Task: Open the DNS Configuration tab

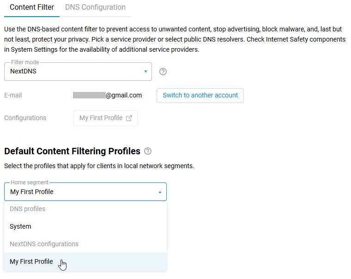Action: (x=95, y=7)
